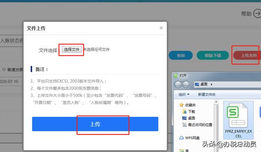This screenshot has height=152, width=261.
Task: Click 新建文件夹 in the open dialog toolbar
Action: click(x=207, y=94)
